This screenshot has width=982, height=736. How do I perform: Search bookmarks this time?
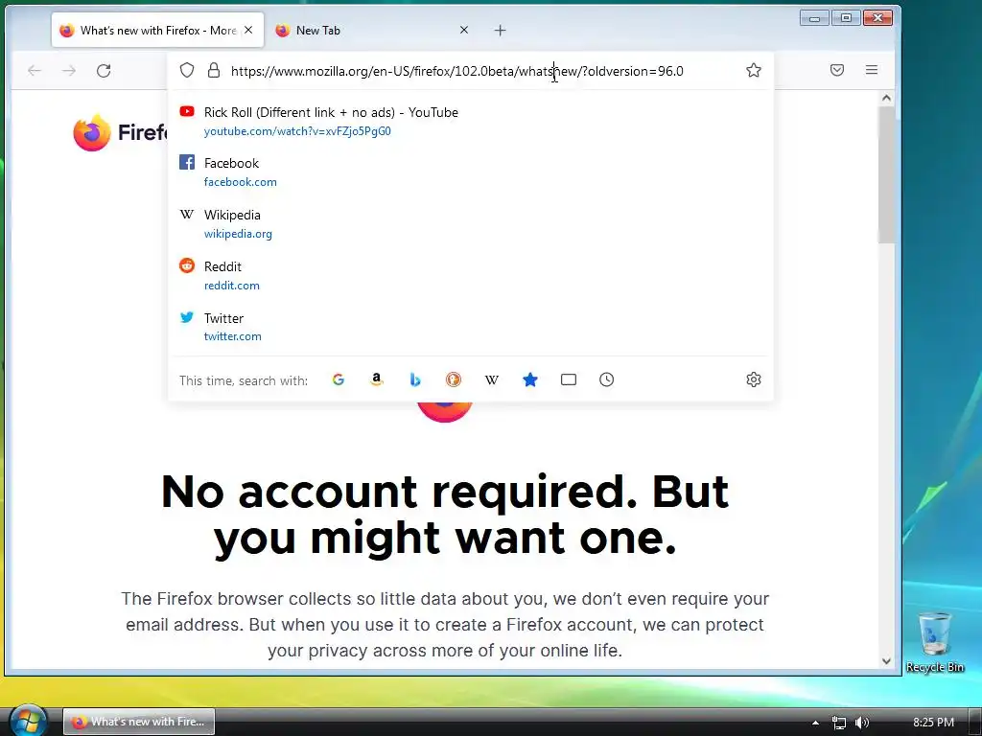pos(529,379)
